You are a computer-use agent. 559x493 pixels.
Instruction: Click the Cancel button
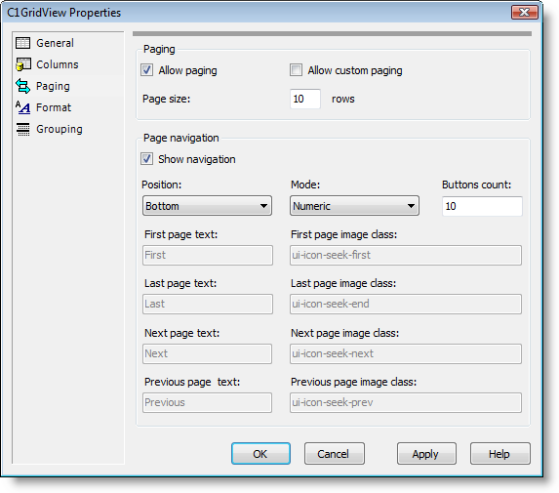click(334, 454)
